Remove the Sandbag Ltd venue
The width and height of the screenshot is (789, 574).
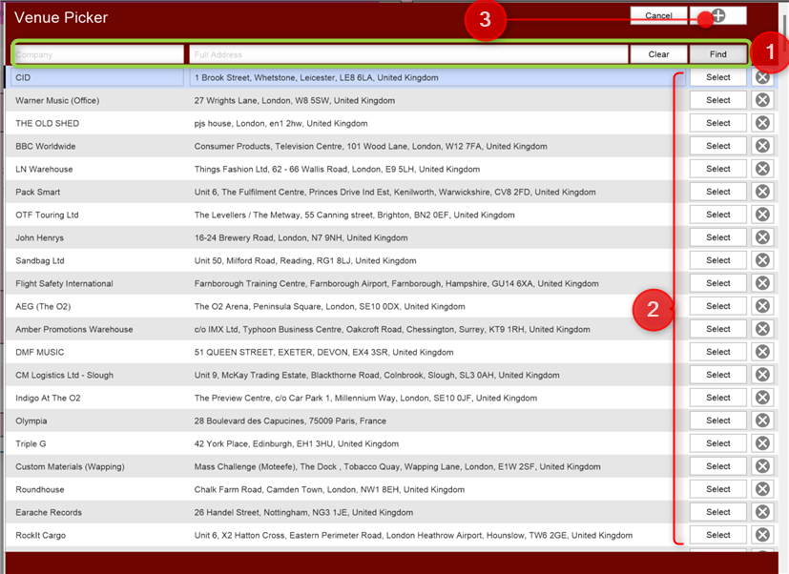tap(762, 260)
